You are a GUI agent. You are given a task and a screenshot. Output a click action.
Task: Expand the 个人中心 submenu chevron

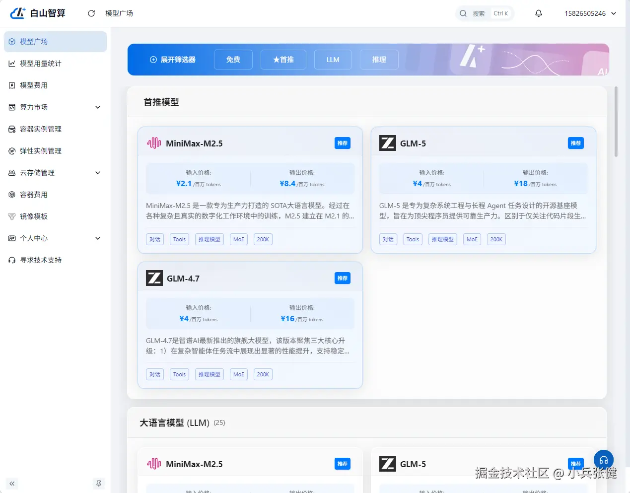[x=98, y=238]
